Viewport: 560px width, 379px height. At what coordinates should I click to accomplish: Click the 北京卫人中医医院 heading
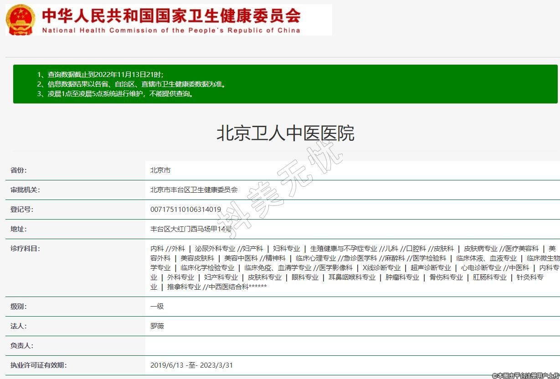[x=285, y=133]
